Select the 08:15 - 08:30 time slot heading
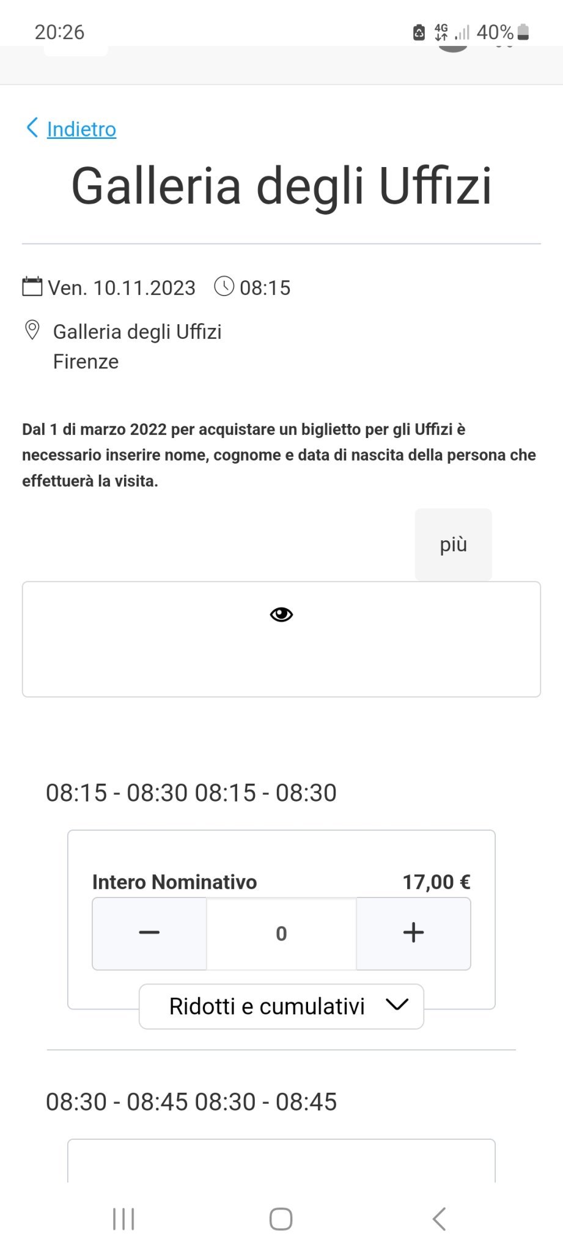 tap(191, 792)
